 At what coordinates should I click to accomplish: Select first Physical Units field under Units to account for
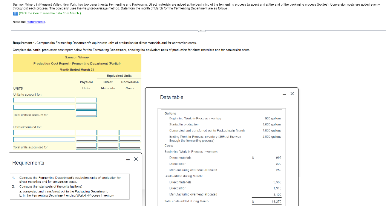coord(86,100)
